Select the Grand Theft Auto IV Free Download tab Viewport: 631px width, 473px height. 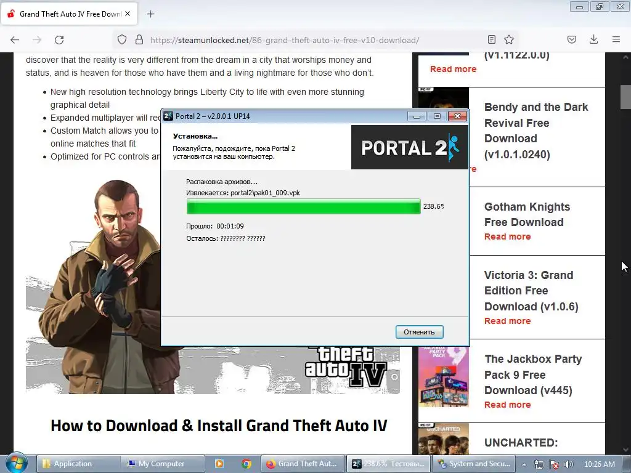(69, 14)
